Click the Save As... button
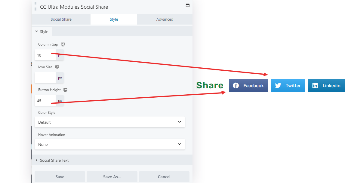 coord(112,177)
